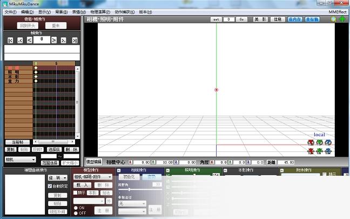Click the angle X label icon

(212, 162)
